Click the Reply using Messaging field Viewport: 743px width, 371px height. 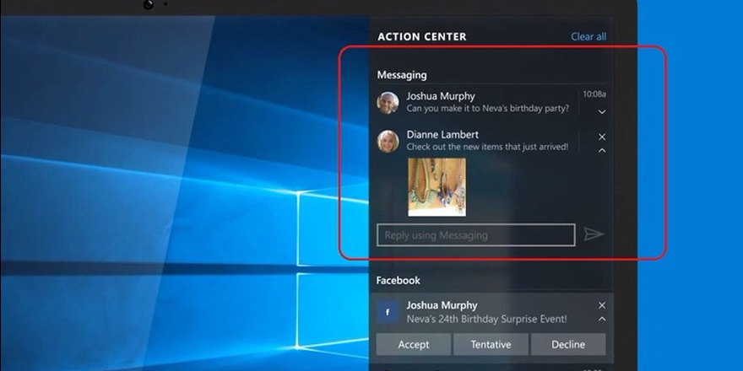[x=475, y=235]
